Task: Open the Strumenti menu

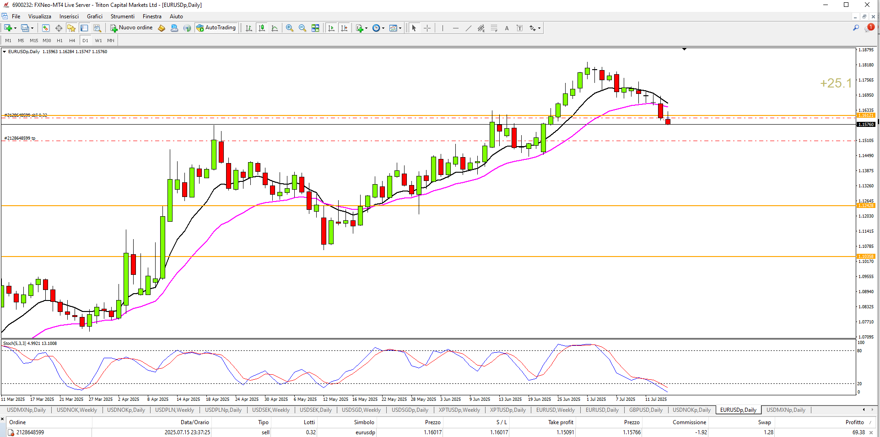Action: [123, 16]
